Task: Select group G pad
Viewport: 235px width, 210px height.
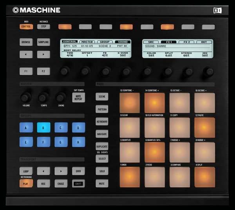Action: pos(61,142)
